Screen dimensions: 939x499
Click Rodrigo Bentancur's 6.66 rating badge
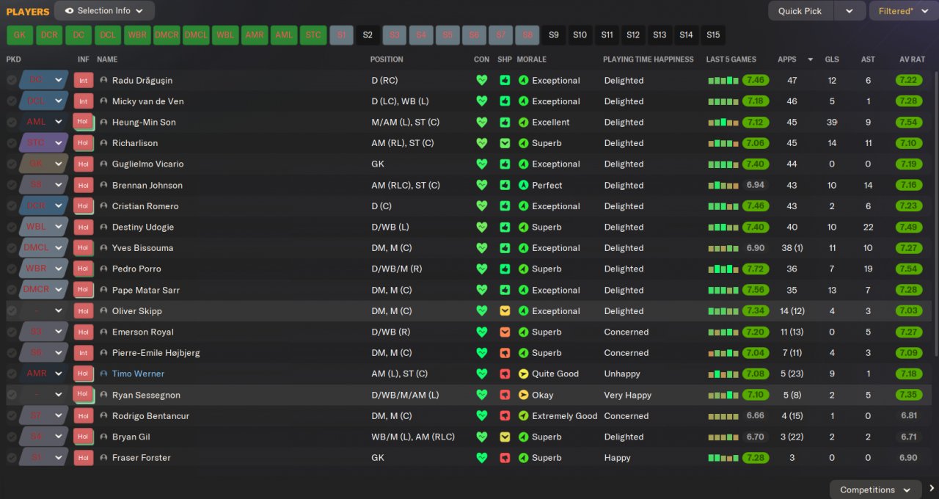point(756,416)
